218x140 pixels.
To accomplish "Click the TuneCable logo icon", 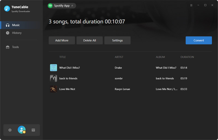I will pyautogui.click(x=7, y=9).
